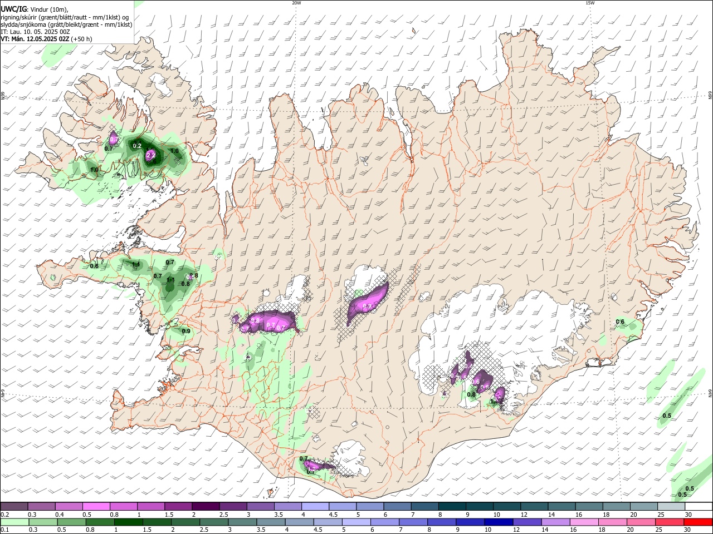
Task: Click the '15W' longitude label at top
Action: (590, 3)
